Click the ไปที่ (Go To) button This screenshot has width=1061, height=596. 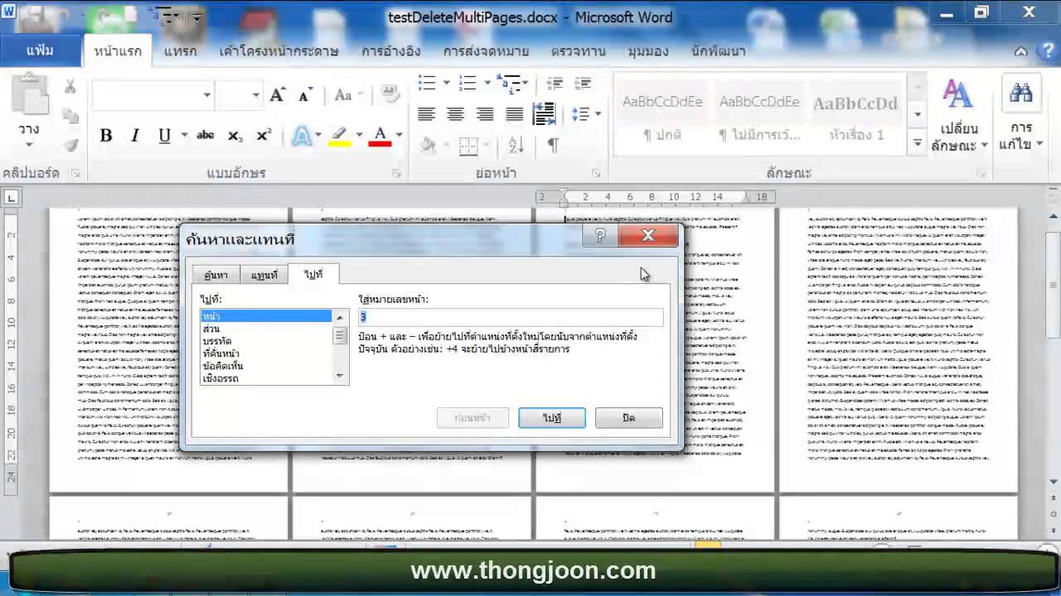click(x=552, y=418)
